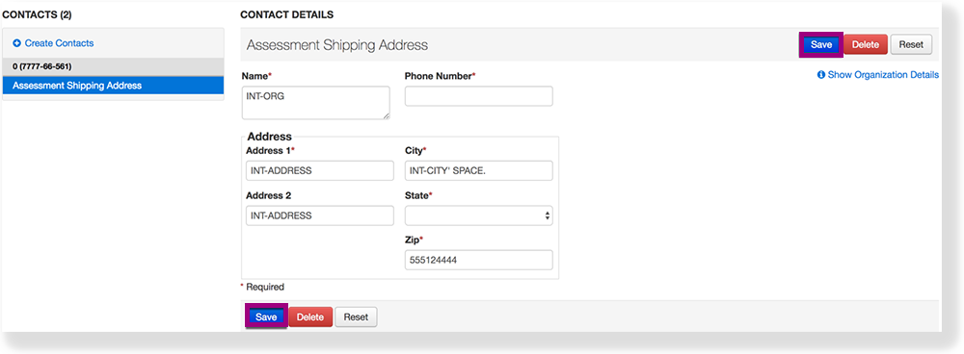The width and height of the screenshot is (964, 354).
Task: Click the top Reset button
Action: [911, 45]
